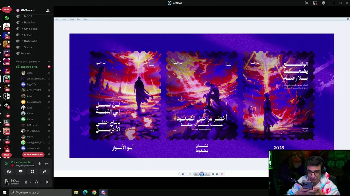Open zoom magnifier in photo viewer

pyautogui.click(x=183, y=174)
